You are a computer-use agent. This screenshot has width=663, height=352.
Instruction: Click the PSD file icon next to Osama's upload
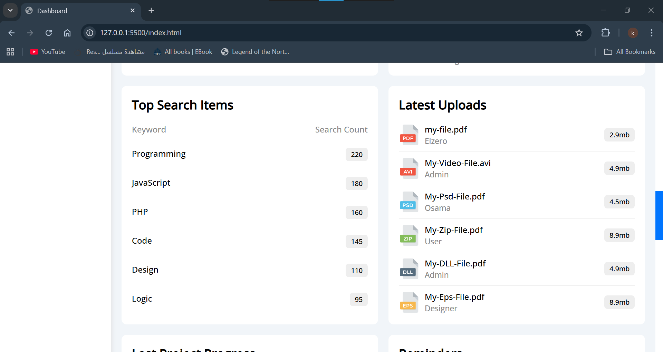[409, 202]
